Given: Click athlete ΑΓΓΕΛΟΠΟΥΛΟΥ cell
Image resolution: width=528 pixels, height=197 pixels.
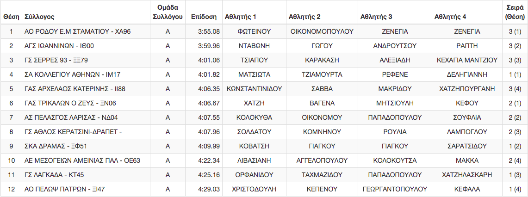Looking at the screenshot, I should (322, 160).
